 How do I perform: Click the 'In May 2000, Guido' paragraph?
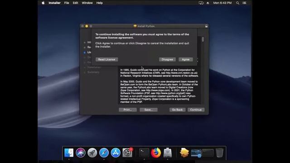[x=159, y=91]
